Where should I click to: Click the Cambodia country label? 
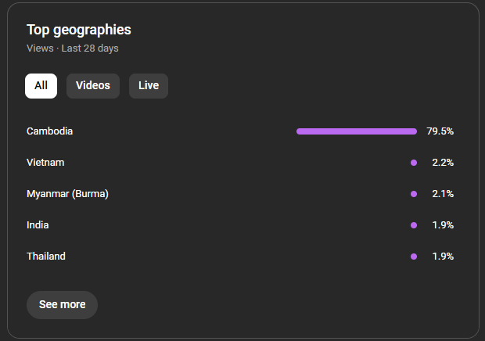pyautogui.click(x=49, y=131)
